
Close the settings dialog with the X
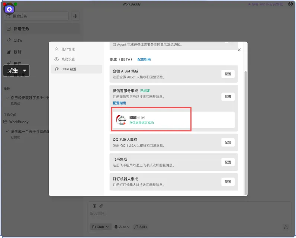click(239, 50)
